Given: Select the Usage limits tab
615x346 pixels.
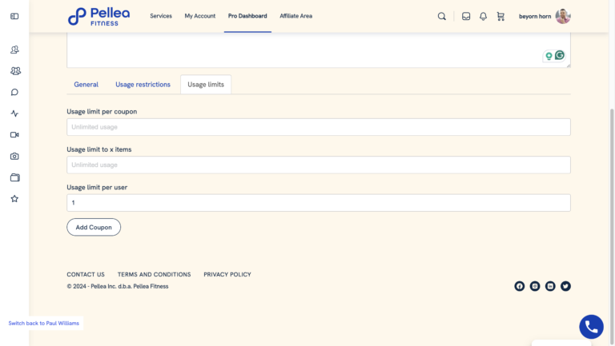Looking at the screenshot, I should pos(206,85).
